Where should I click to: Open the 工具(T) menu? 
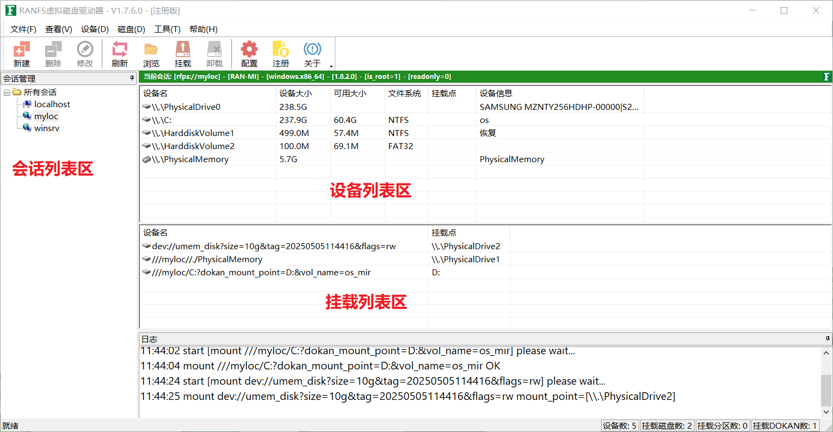(x=167, y=29)
